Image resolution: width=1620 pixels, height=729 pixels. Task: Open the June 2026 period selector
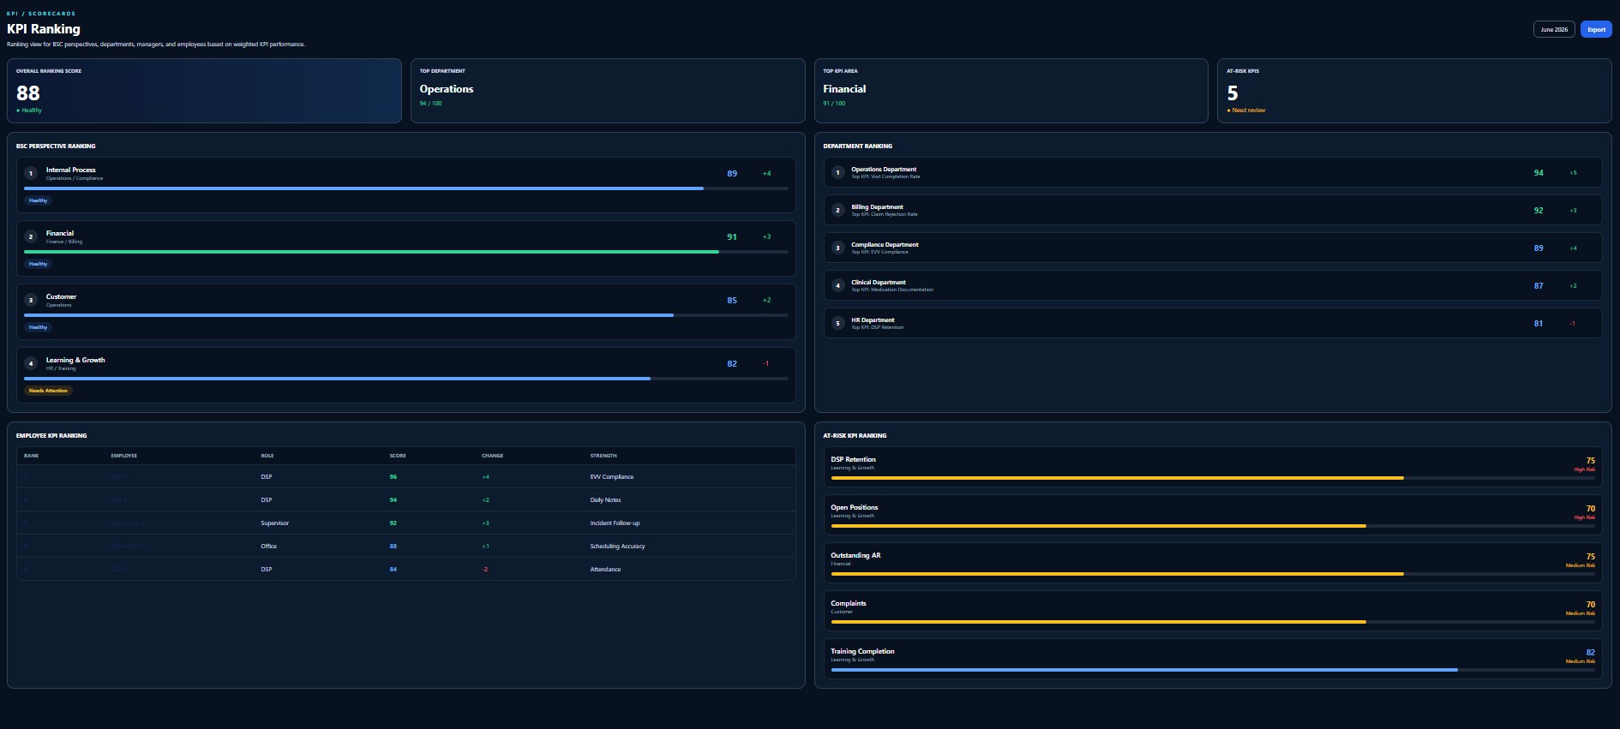point(1554,29)
